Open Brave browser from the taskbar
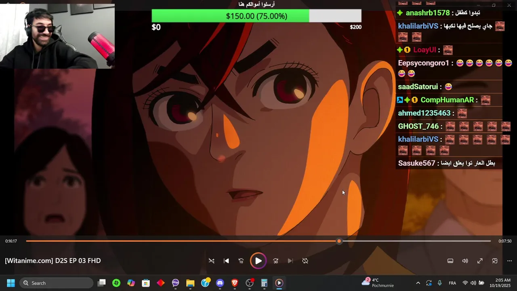517x291 pixels. coord(235,283)
